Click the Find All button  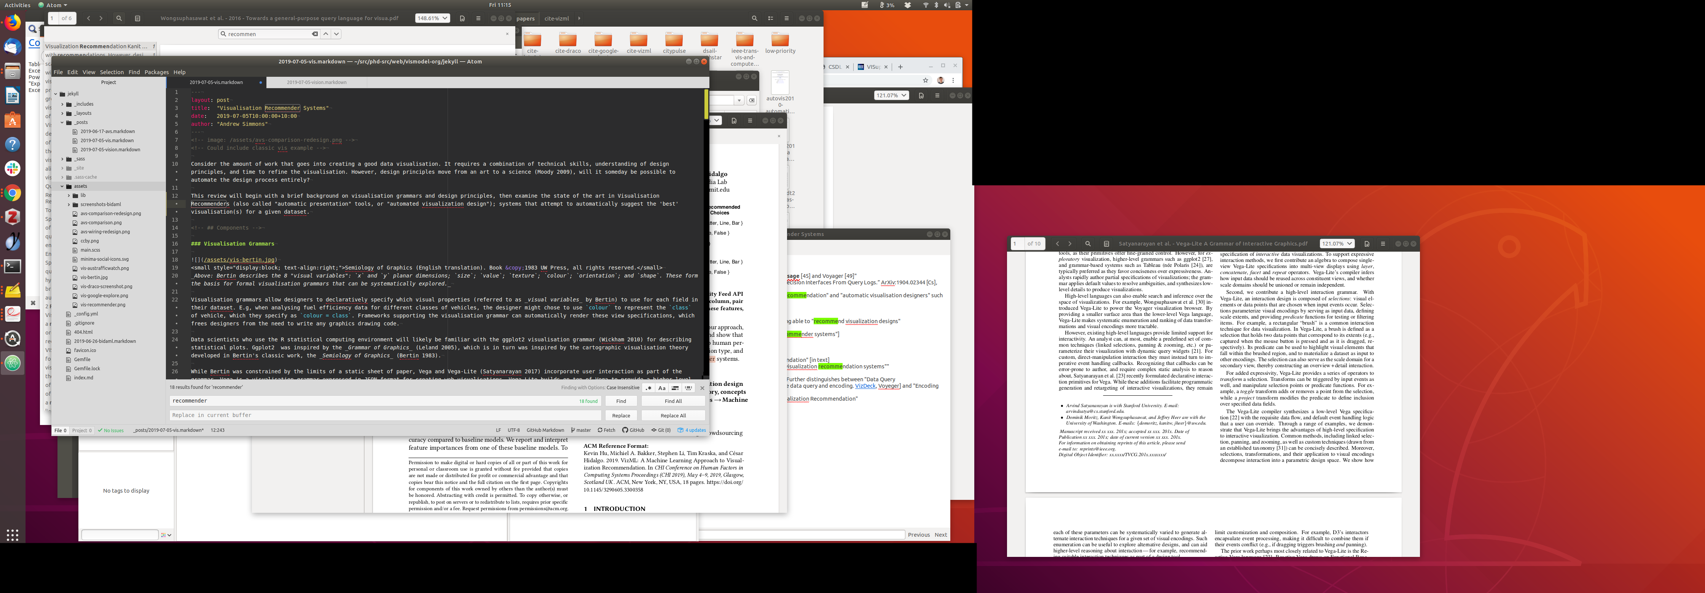(672, 401)
